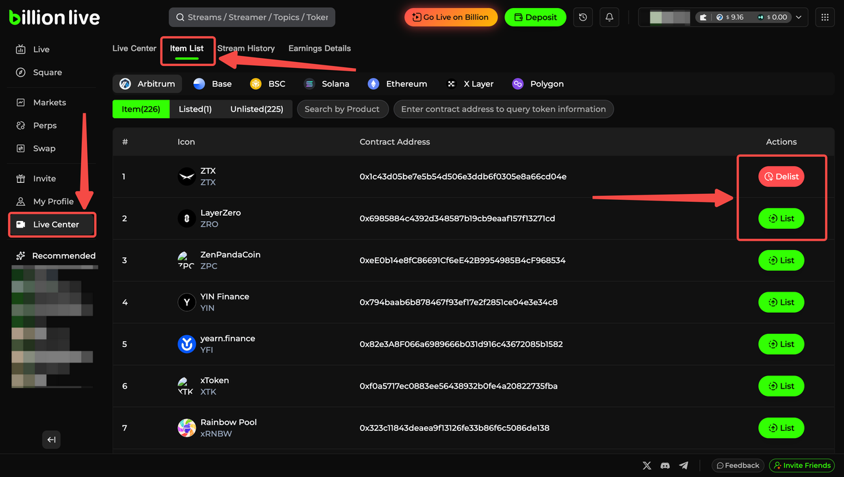Screen dimensions: 844x477
Task: Open the apps grid menu icon
Action: pos(825,17)
